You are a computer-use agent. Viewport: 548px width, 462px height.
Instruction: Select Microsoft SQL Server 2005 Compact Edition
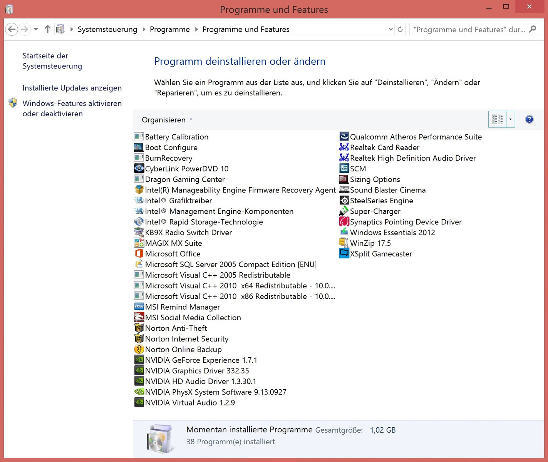click(x=225, y=264)
